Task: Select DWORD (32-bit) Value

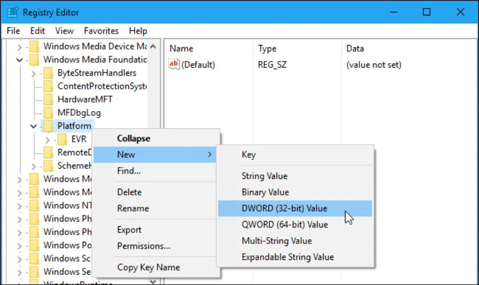Action: point(295,208)
